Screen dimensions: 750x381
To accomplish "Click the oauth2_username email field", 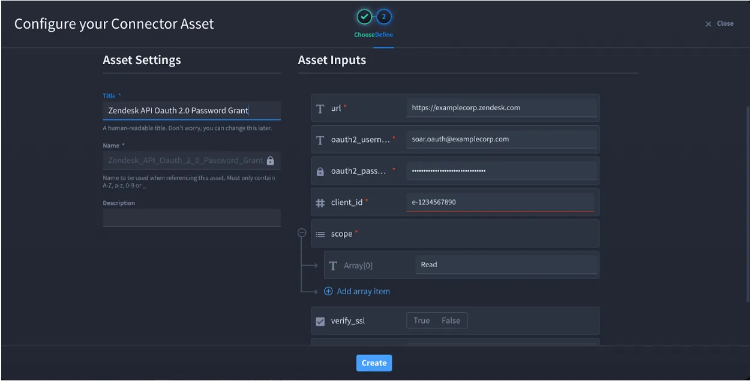I will [x=502, y=139].
